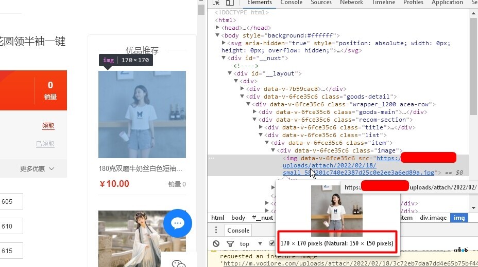Open the console drawer three-dot menu
This screenshot has width=478, height=267.
point(216,230)
